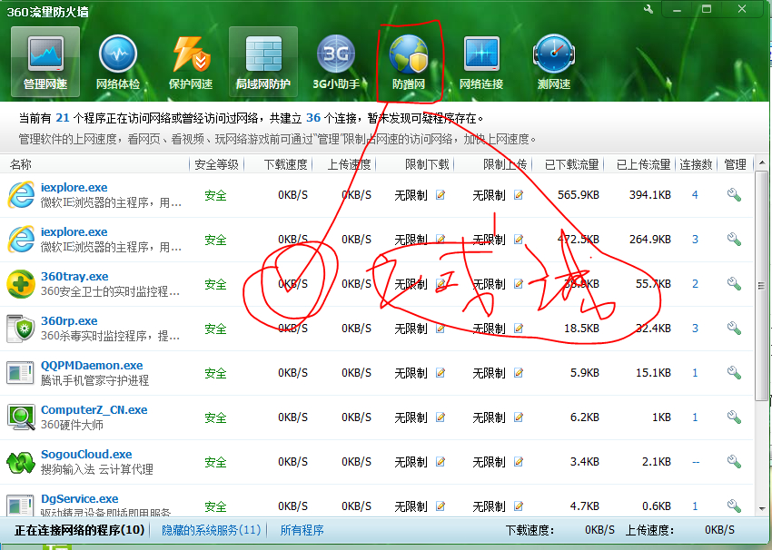Viewport: 772px width, 550px height.
Task: Click connection total 36 in summary line
Action: (x=313, y=118)
